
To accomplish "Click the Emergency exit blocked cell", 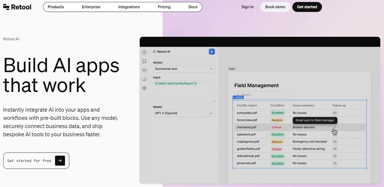I will pyautogui.click(x=310, y=142).
